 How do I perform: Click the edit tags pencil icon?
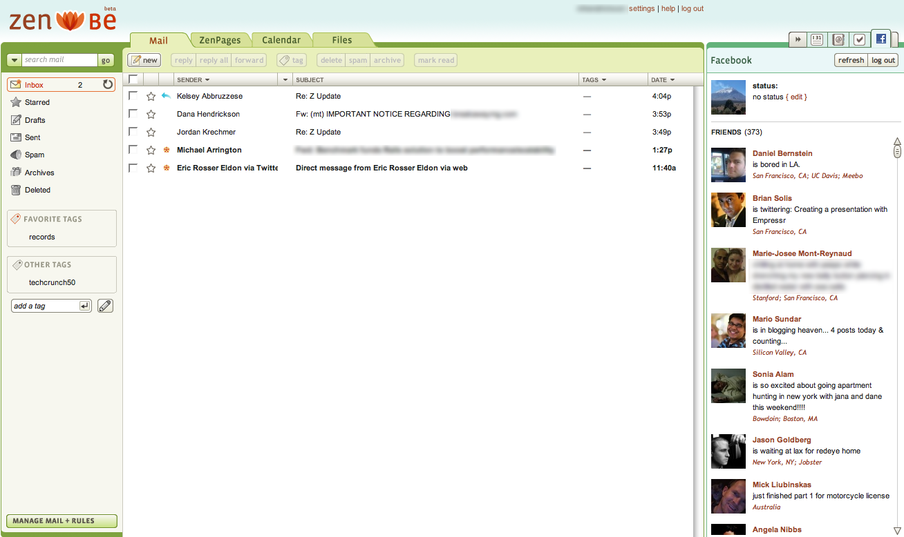[105, 306]
